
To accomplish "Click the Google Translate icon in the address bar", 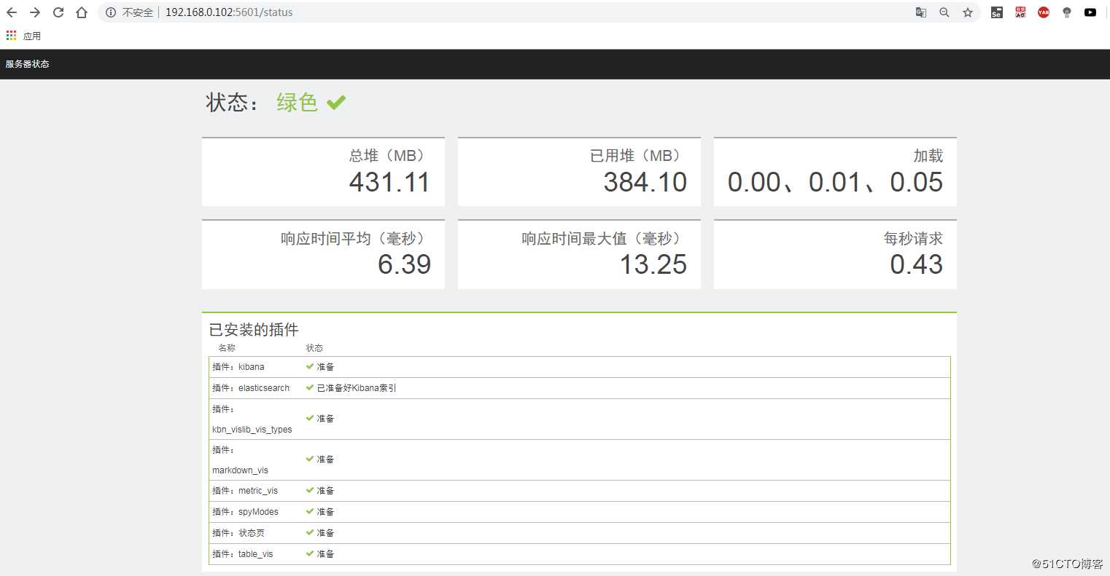I will 921,12.
